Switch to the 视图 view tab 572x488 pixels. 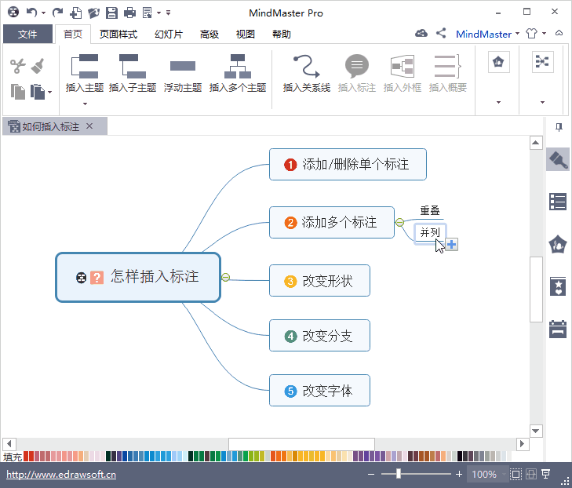tap(245, 35)
